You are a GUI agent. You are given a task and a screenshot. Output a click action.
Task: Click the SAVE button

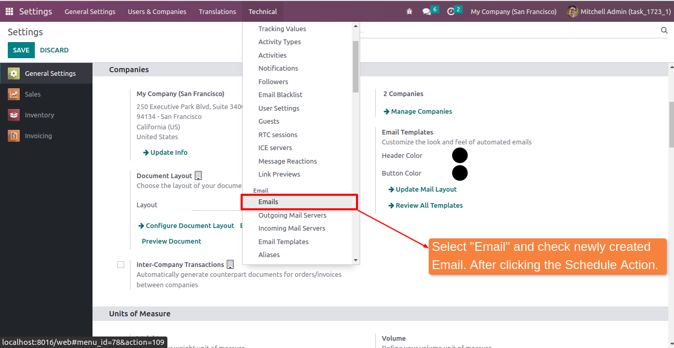point(21,50)
